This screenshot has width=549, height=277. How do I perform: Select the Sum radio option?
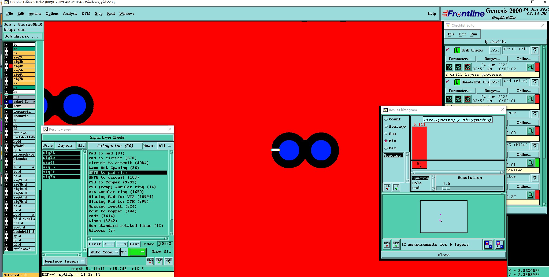coord(386,134)
